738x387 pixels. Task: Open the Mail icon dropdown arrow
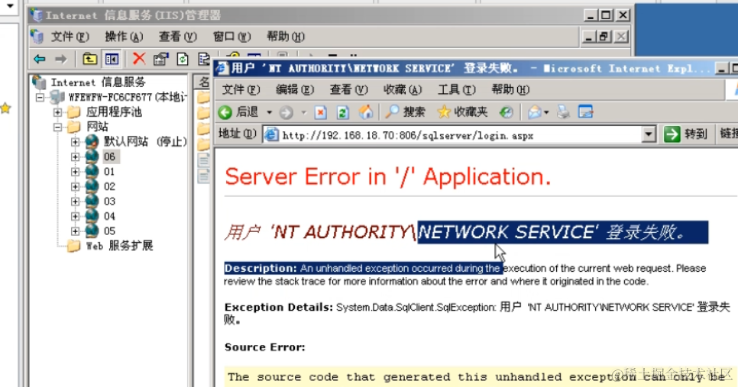[546, 112]
